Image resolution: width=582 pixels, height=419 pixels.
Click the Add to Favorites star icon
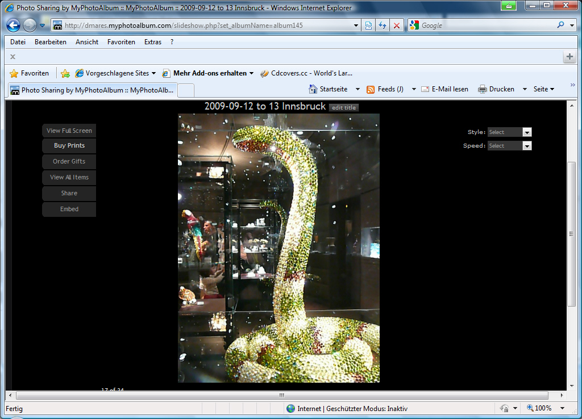tap(65, 73)
